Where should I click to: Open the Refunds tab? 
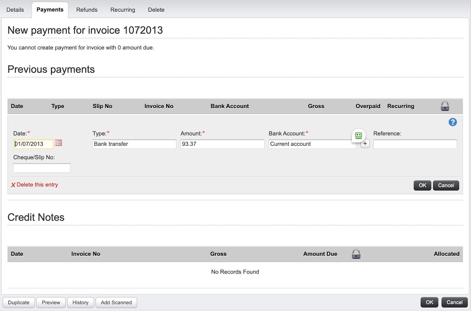(87, 10)
